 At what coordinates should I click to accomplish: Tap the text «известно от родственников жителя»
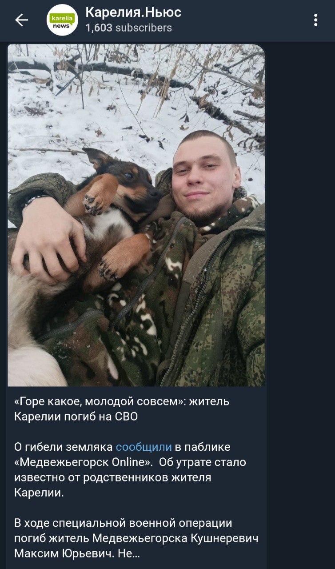tap(112, 478)
